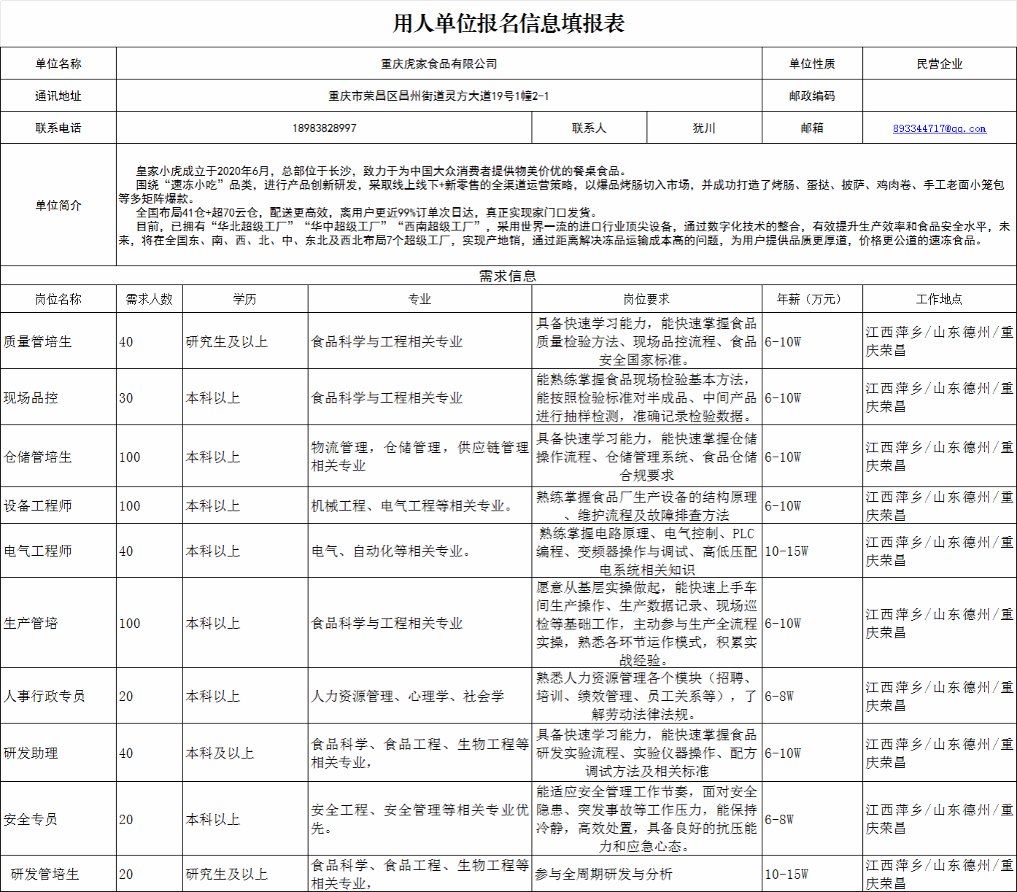Select the 物流管理 major cell for 仓储管培生
Image resolution: width=1017 pixels, height=892 pixels.
click(419, 457)
